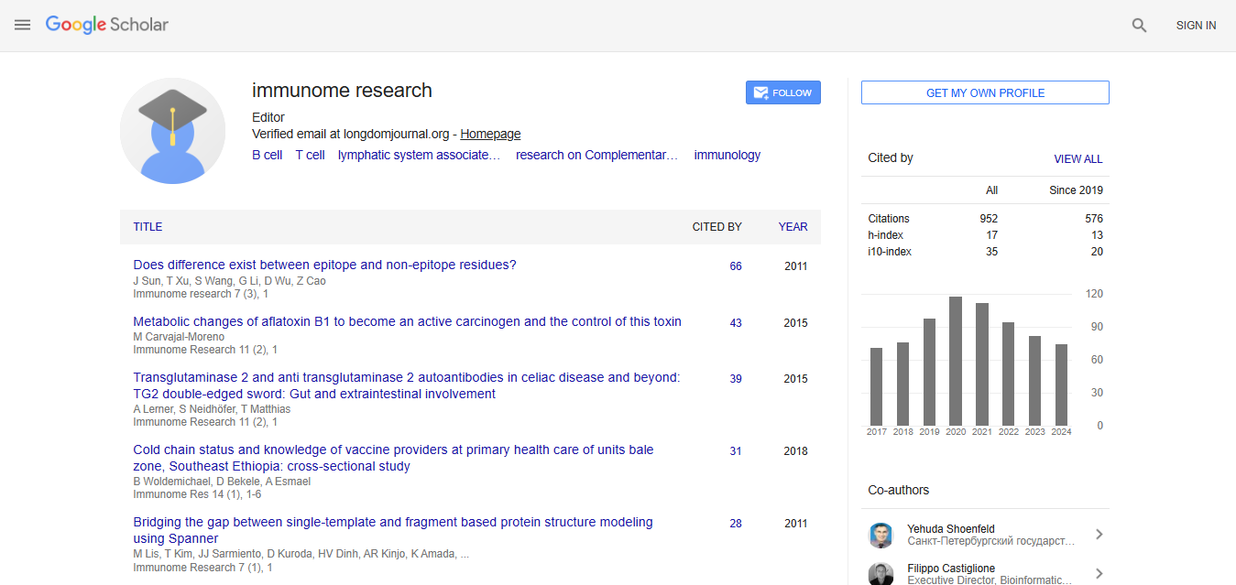Image resolution: width=1236 pixels, height=585 pixels.
Task: Expand Yehuda Shoenfeld co-author chevron
Action: pos(1099,535)
